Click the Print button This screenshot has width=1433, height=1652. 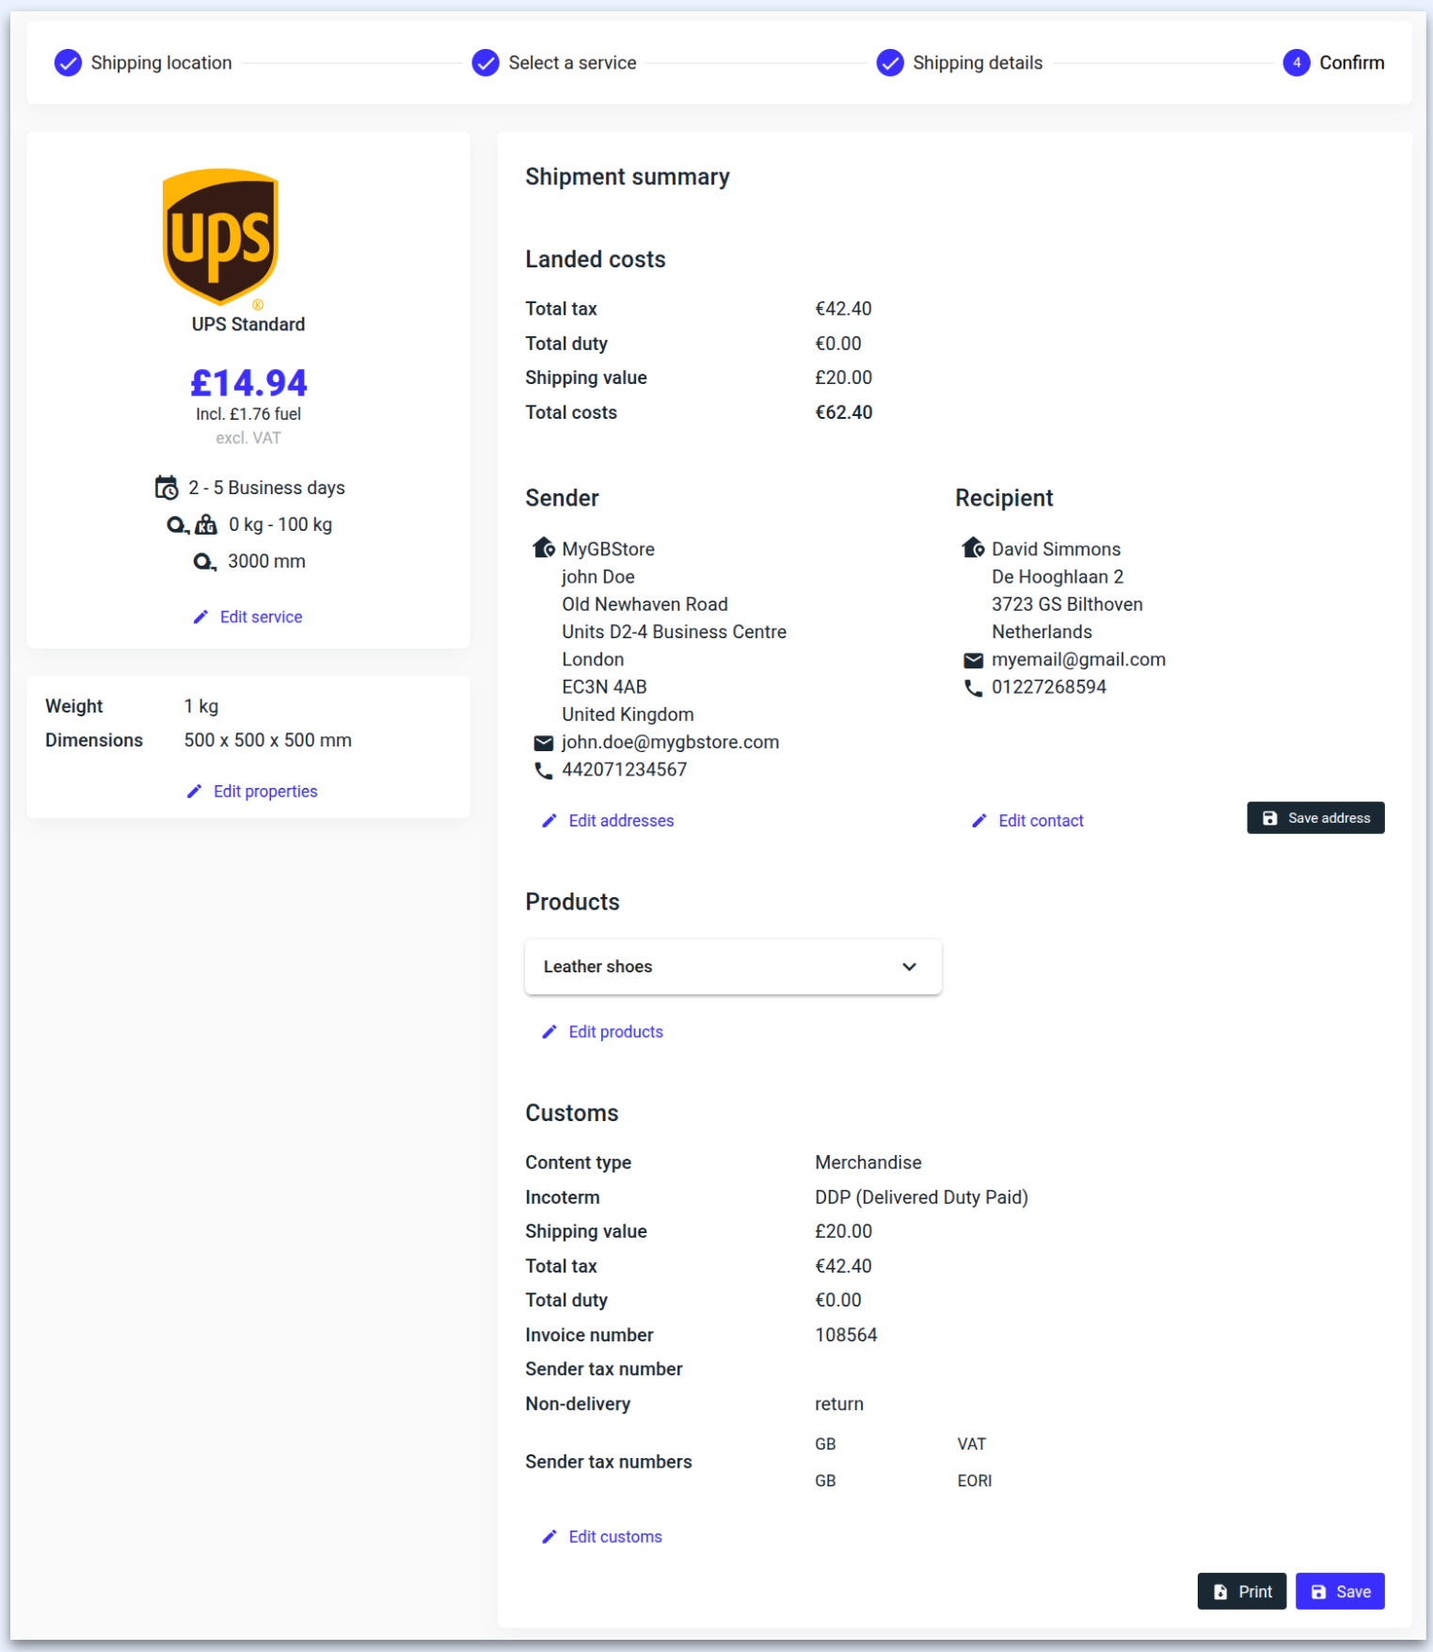(1241, 1592)
